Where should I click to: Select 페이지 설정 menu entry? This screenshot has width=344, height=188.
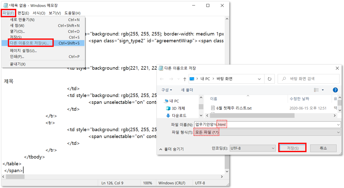pyautogui.click(x=23, y=51)
